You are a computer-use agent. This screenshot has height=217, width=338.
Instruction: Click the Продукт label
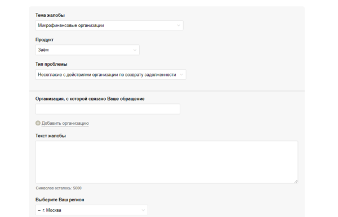point(45,40)
